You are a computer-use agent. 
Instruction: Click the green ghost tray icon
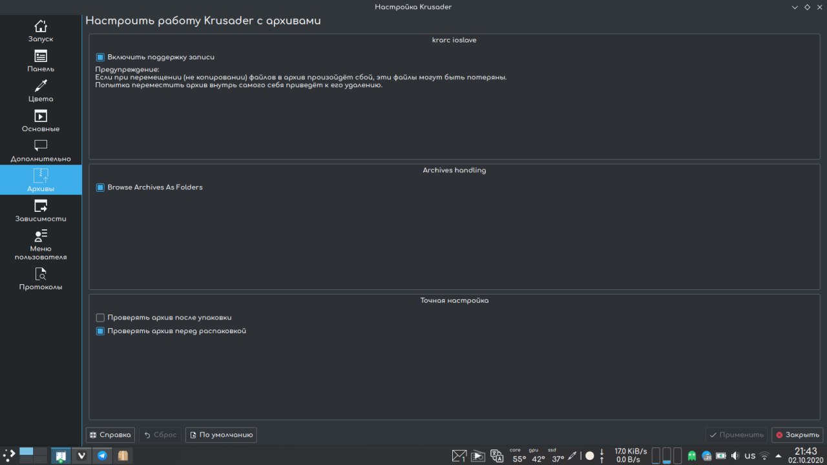pos(692,456)
